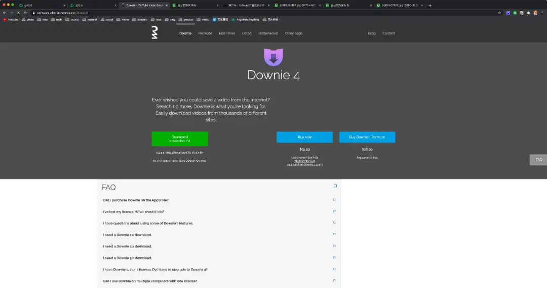Go back with the browser back arrow
The width and height of the screenshot is (547, 288).
click(5, 13)
